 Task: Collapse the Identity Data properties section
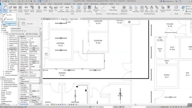click(x=39, y=98)
